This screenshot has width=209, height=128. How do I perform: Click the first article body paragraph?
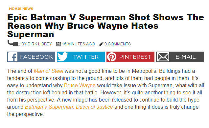[105, 92]
